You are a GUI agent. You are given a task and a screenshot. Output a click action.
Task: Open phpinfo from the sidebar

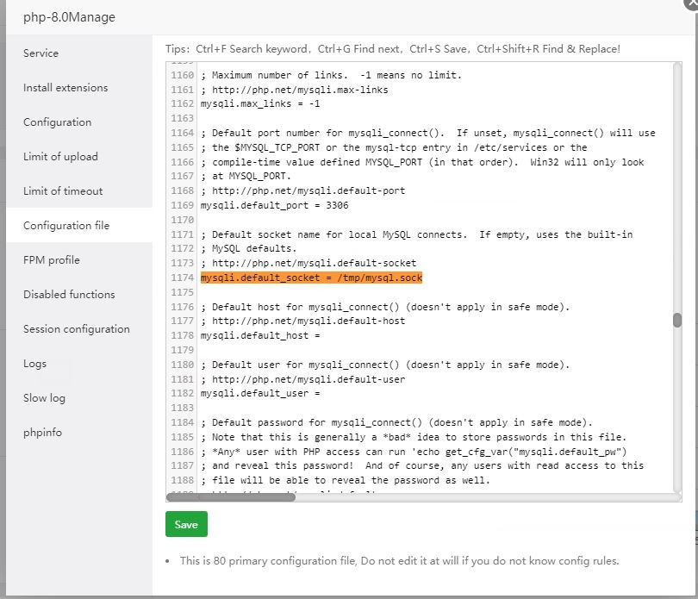[43, 433]
